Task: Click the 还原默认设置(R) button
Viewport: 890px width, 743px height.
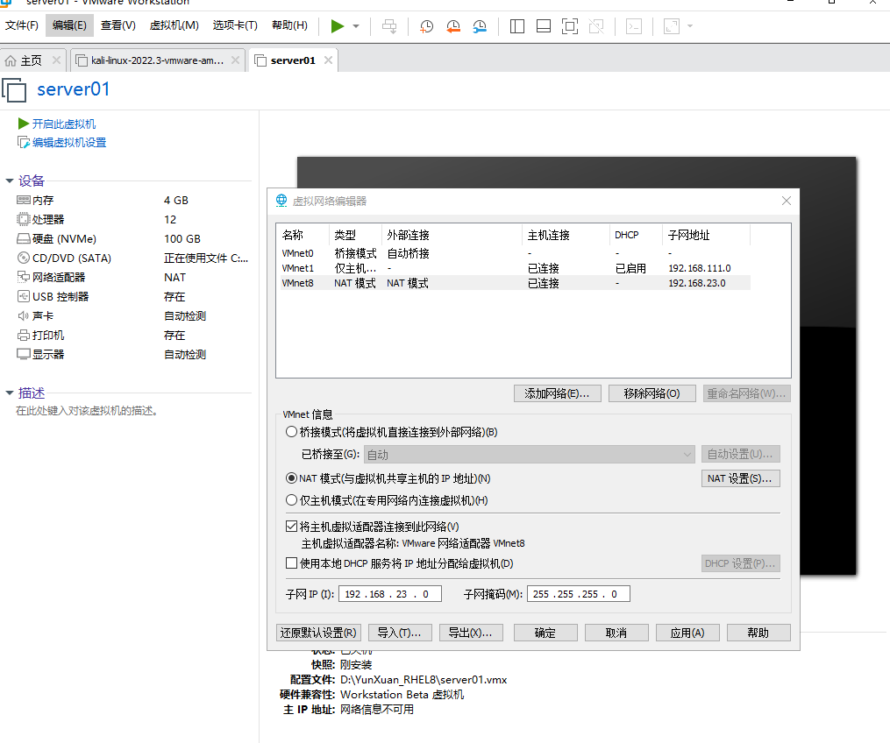Action: click(318, 633)
